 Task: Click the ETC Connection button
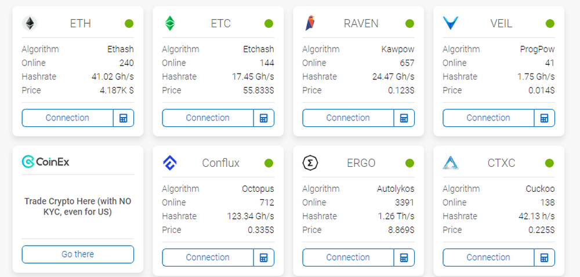point(208,118)
